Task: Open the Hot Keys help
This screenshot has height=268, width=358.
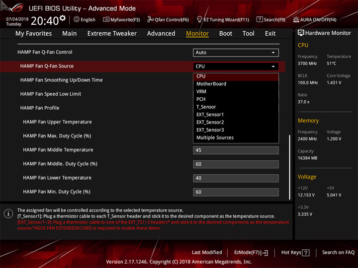Action: point(295,253)
